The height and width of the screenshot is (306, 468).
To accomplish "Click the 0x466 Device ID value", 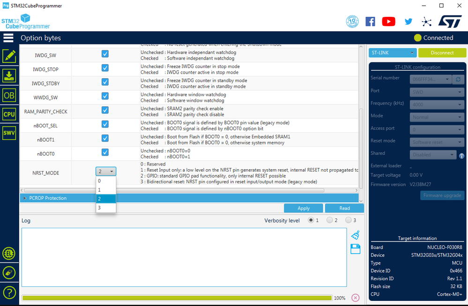I will point(456,271).
